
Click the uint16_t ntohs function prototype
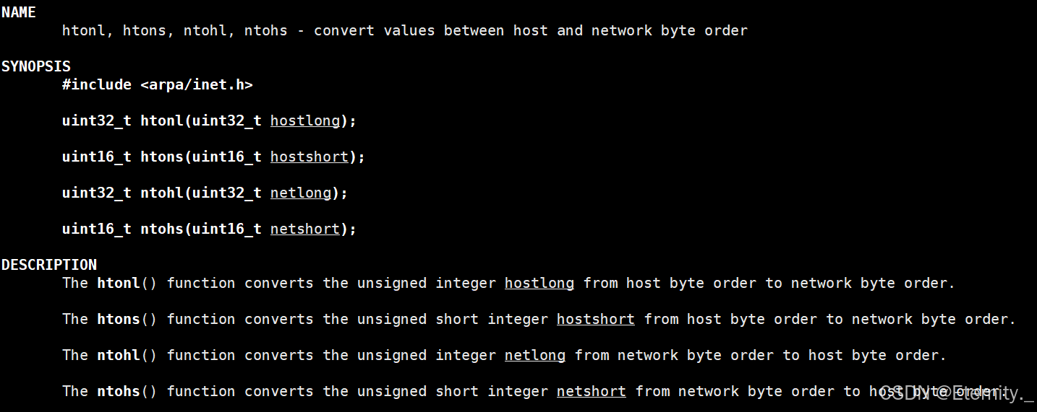[210, 229]
